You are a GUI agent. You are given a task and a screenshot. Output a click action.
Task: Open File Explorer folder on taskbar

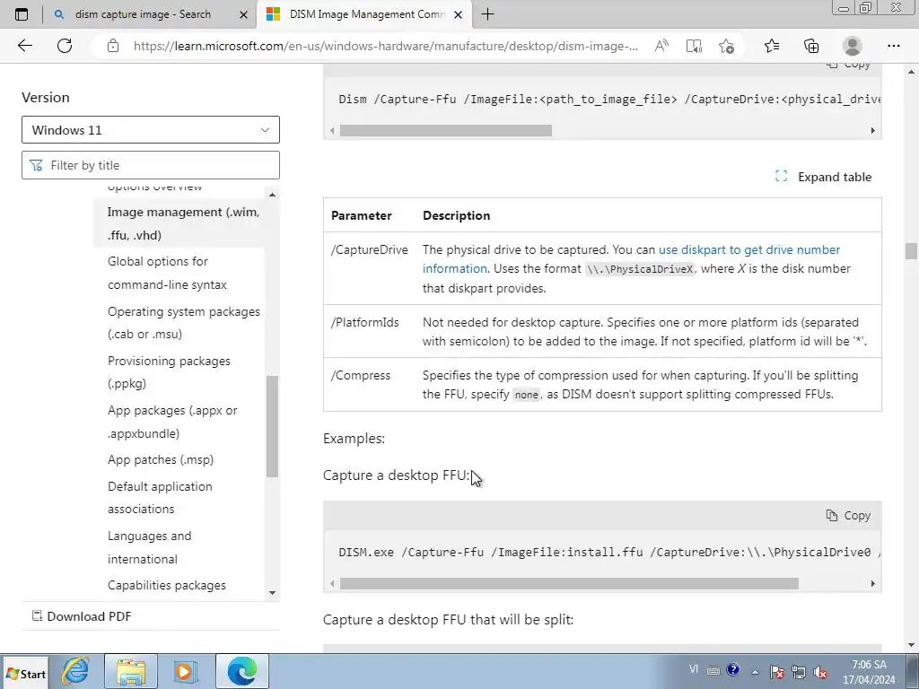point(131,671)
